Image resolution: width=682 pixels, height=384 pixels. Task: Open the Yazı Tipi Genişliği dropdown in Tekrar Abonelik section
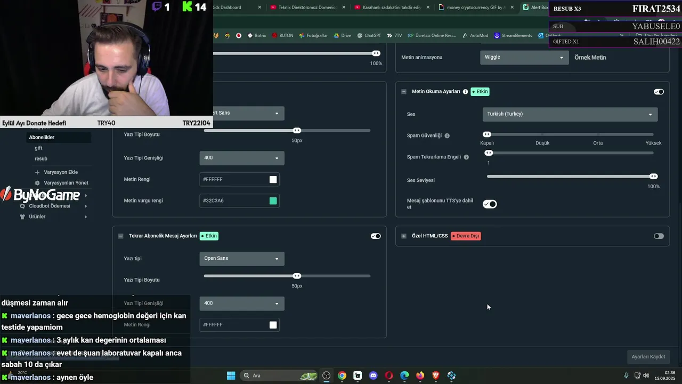(x=242, y=303)
